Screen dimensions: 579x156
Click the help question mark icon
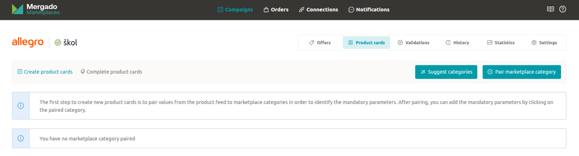point(562,9)
